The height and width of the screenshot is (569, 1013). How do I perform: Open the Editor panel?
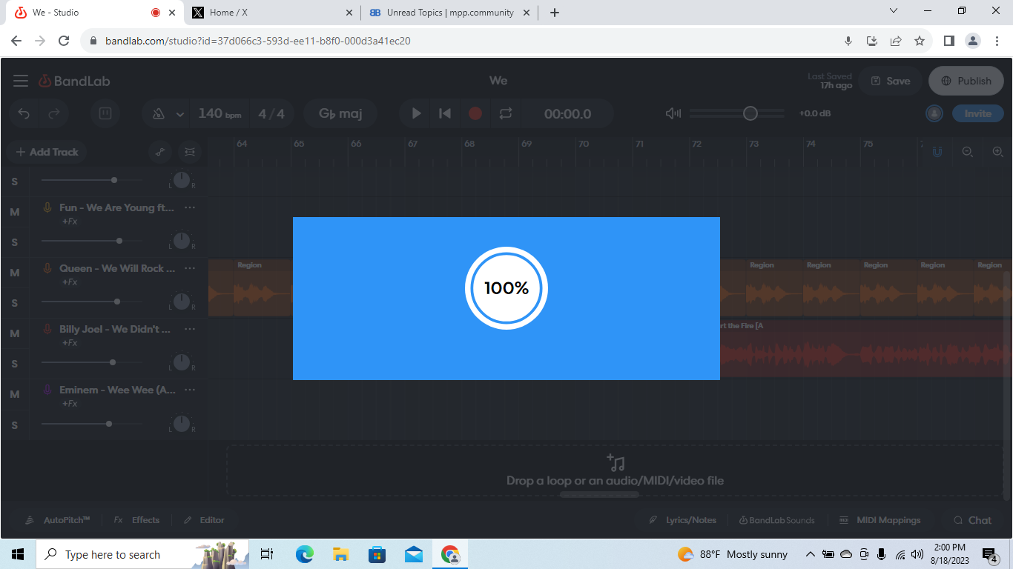coord(204,520)
